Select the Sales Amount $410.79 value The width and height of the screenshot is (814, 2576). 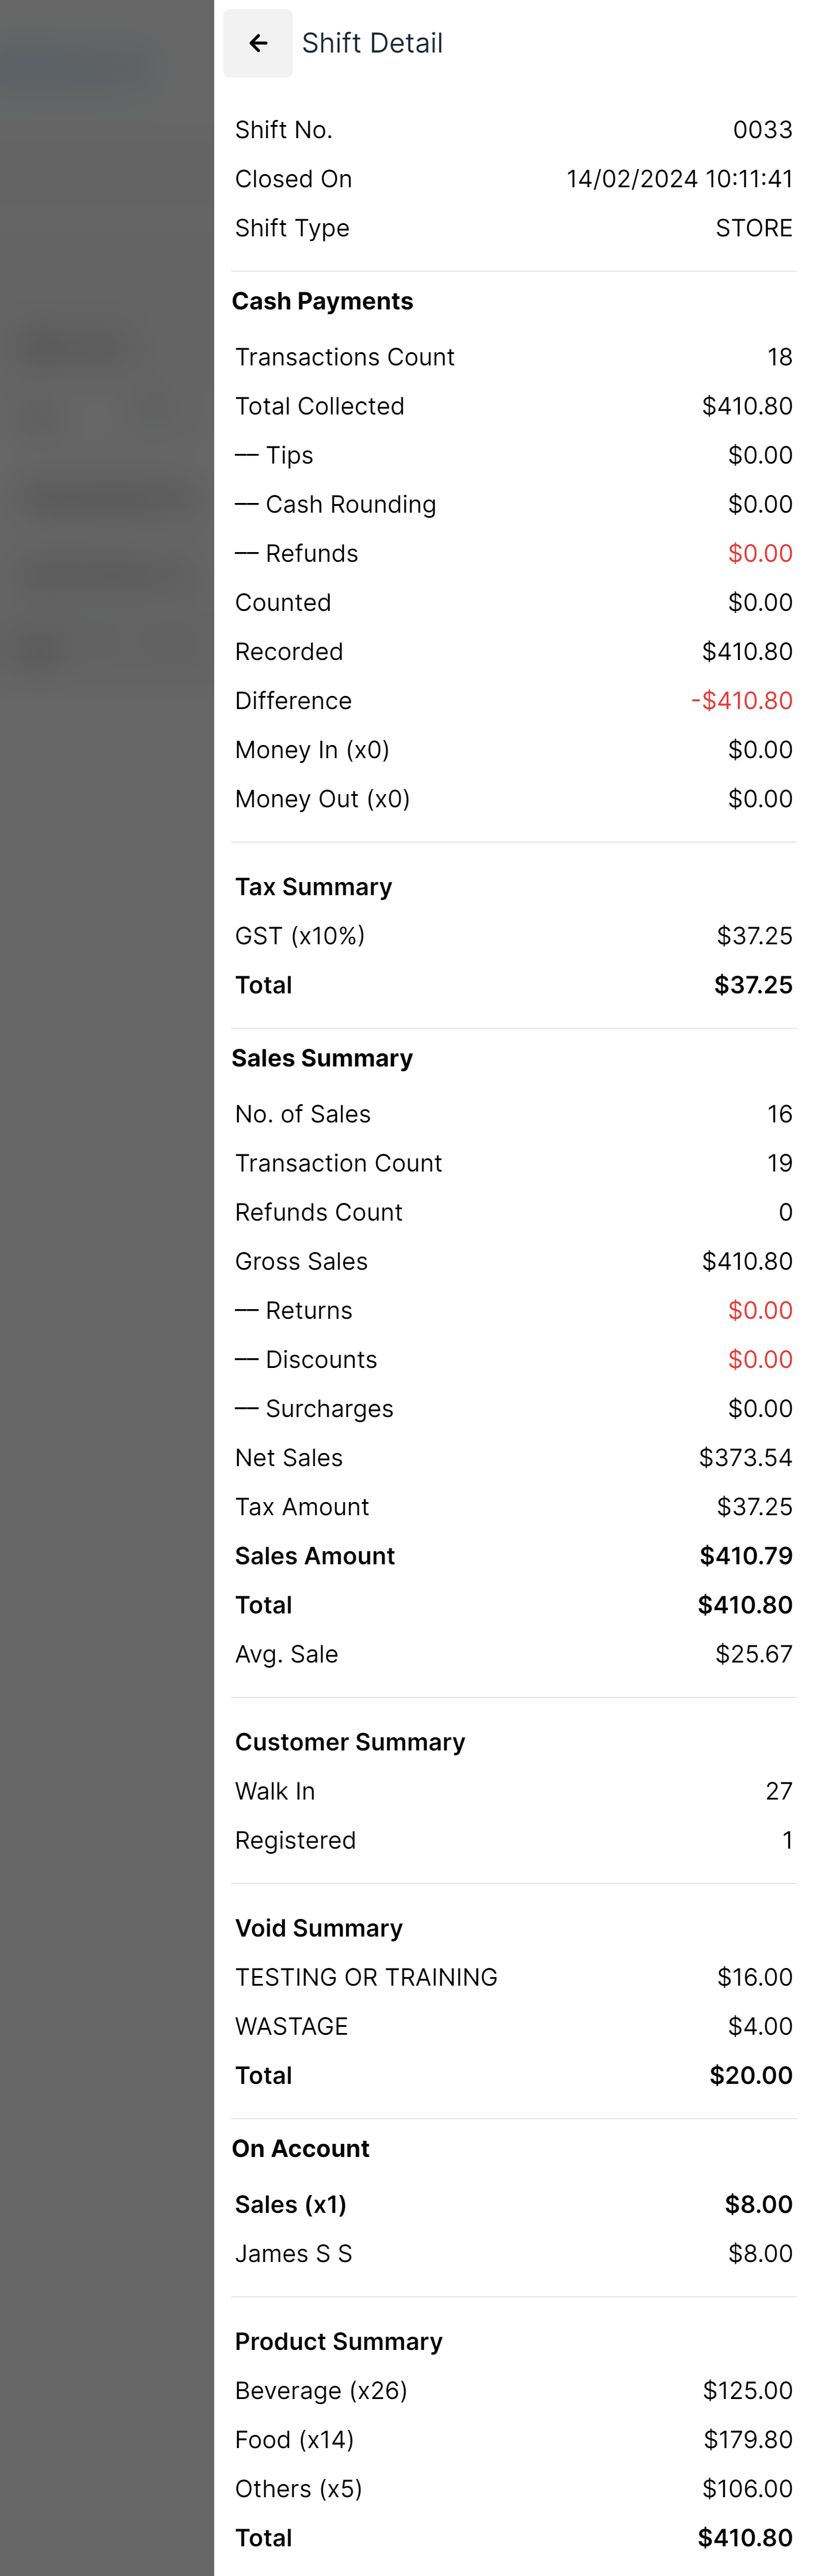tap(746, 1556)
